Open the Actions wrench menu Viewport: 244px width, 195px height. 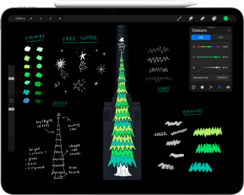pyautogui.click(x=31, y=18)
